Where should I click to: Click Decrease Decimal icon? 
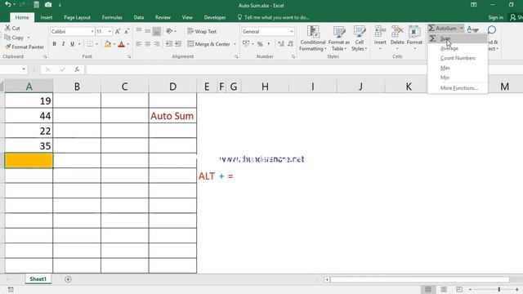(x=290, y=44)
